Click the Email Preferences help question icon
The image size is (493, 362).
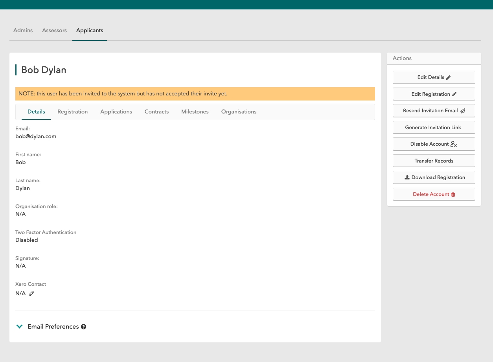click(x=83, y=327)
